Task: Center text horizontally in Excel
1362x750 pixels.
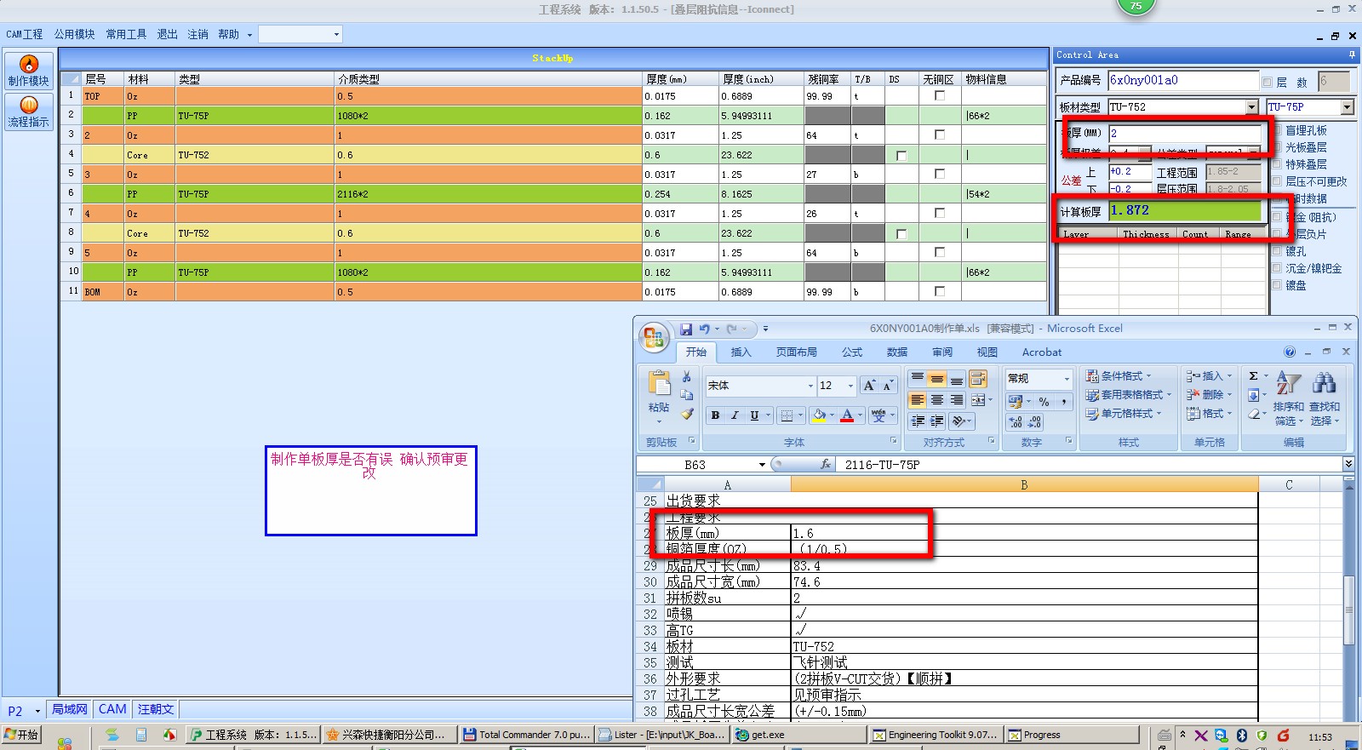Action: pos(936,399)
